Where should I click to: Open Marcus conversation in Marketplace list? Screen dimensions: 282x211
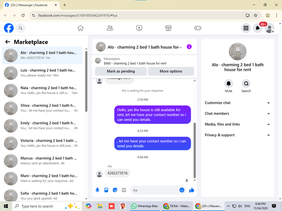coord(42,161)
